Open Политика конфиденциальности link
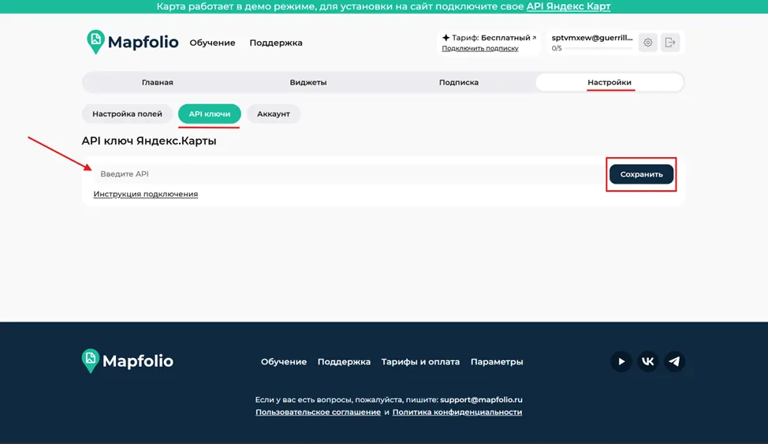 click(x=457, y=412)
